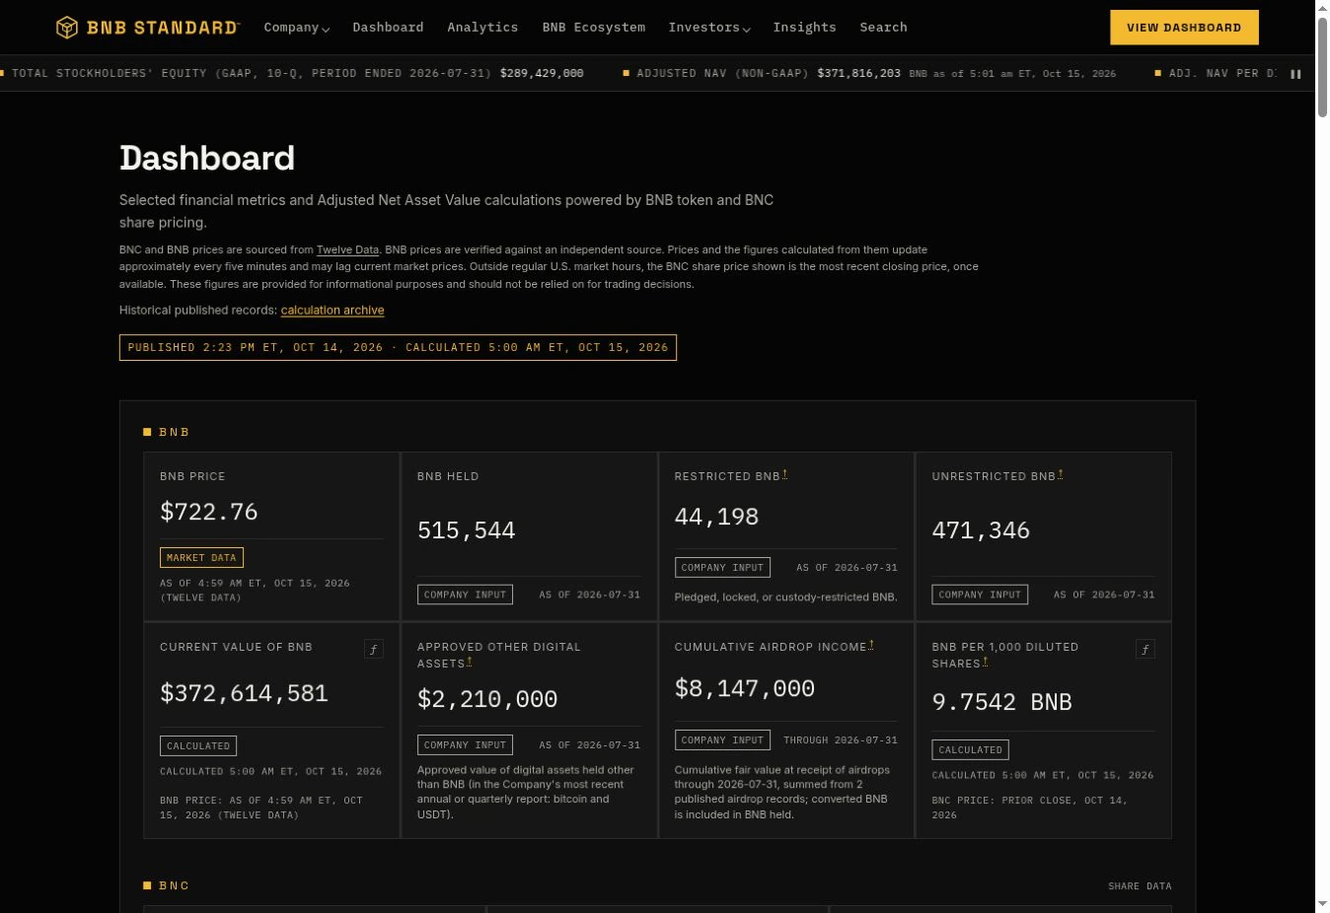Click the Company Input badge under BNB Held

pyautogui.click(x=465, y=595)
